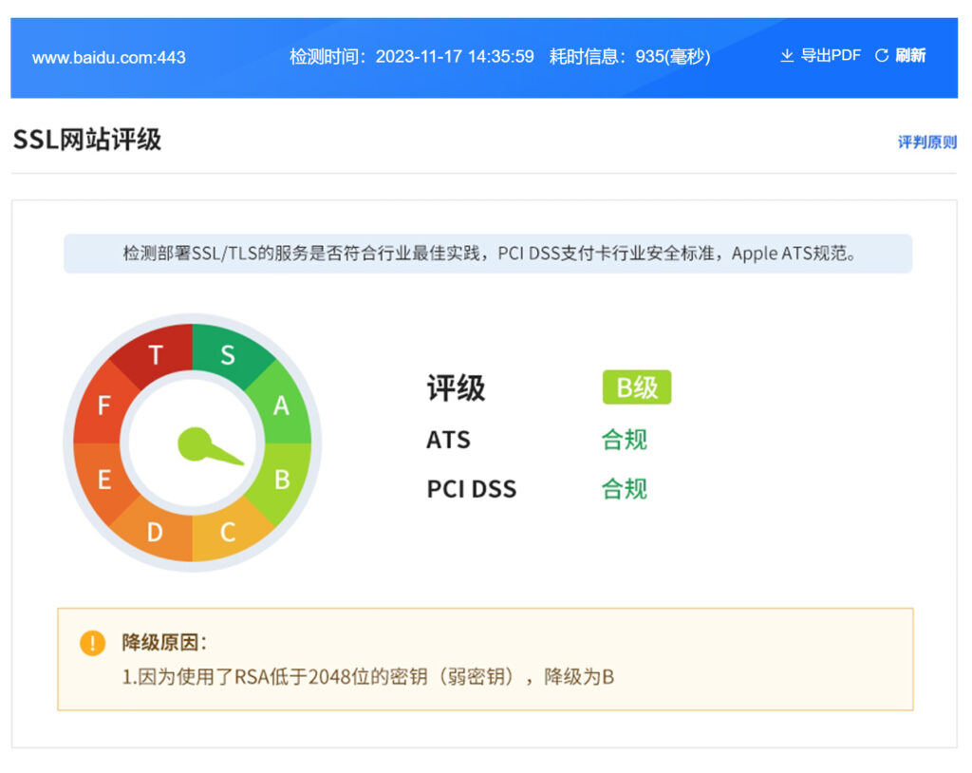Viewport: 972px width, 773px height.
Task: Click the ATS 合规 status text
Action: tap(624, 440)
